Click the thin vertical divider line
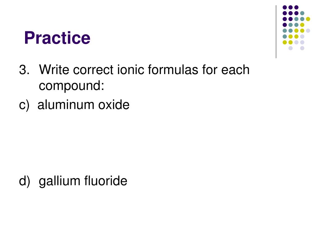 click(x=276, y=32)
